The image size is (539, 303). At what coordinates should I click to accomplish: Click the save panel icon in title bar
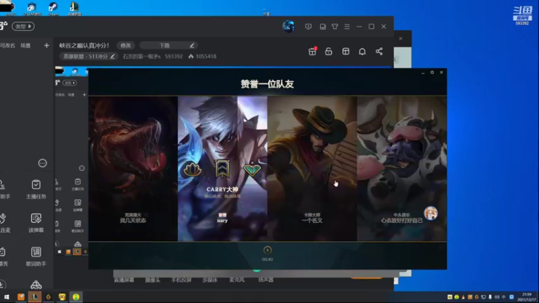tap(323, 26)
